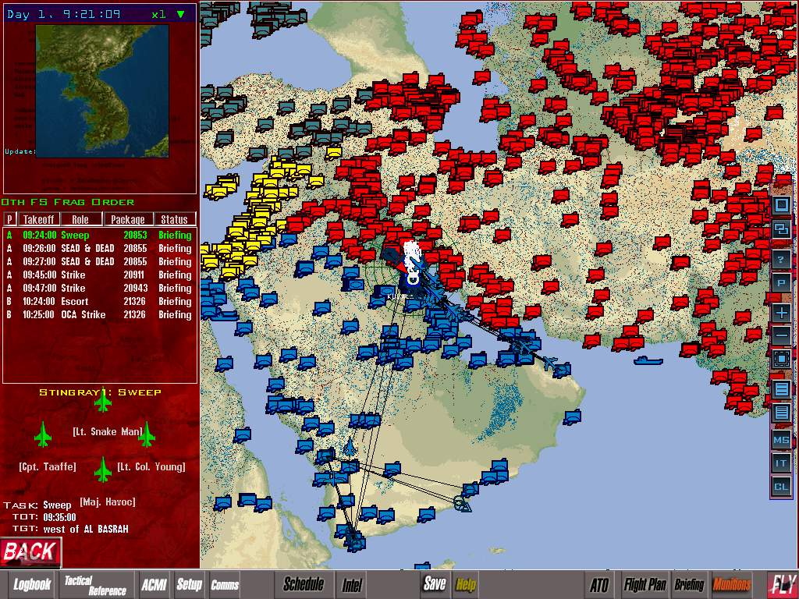This screenshot has width=799, height=599.
Task: Select the 09:26:00 SEAD & DEAD flight
Action: pyautogui.click(x=100, y=249)
